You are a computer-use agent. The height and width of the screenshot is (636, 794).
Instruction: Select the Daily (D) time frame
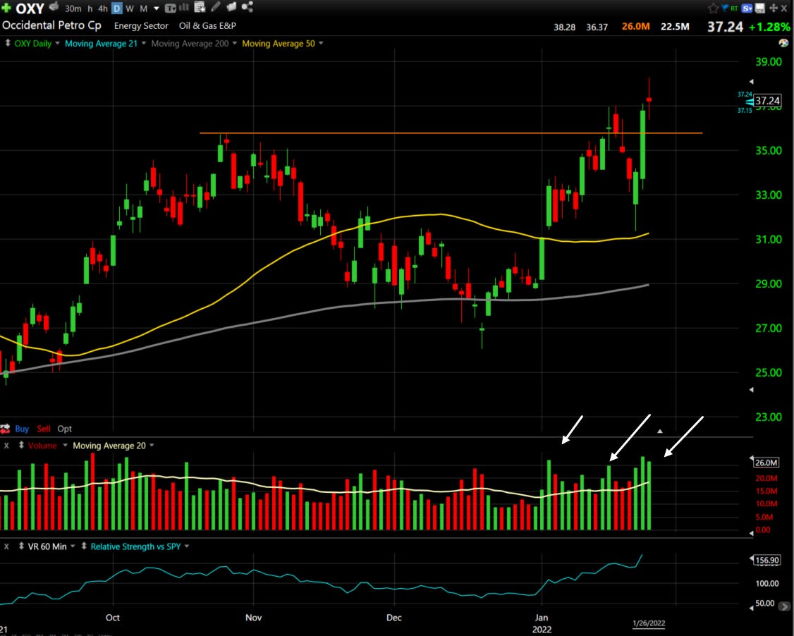click(x=116, y=8)
